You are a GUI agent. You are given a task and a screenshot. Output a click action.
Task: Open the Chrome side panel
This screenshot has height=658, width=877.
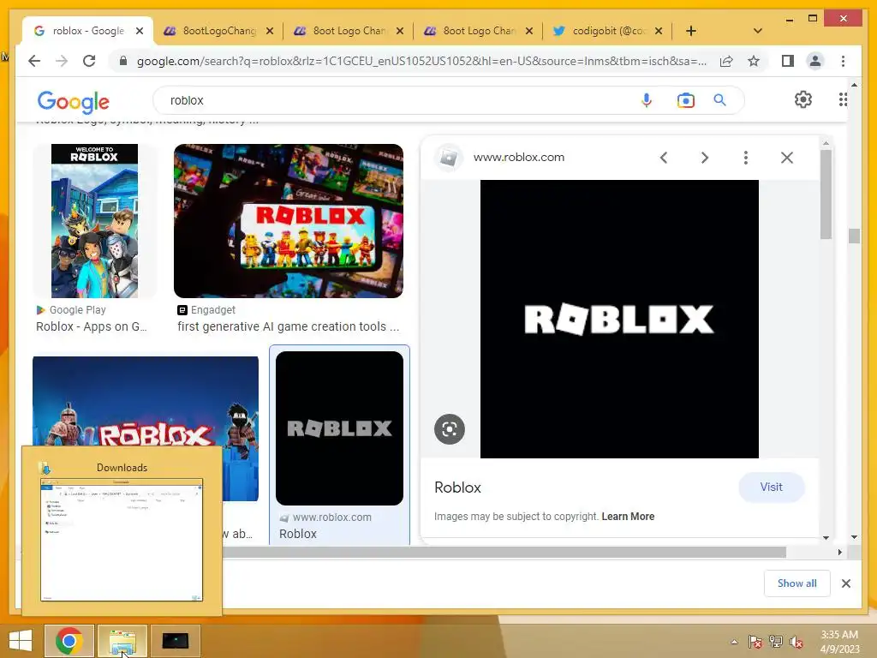788,61
